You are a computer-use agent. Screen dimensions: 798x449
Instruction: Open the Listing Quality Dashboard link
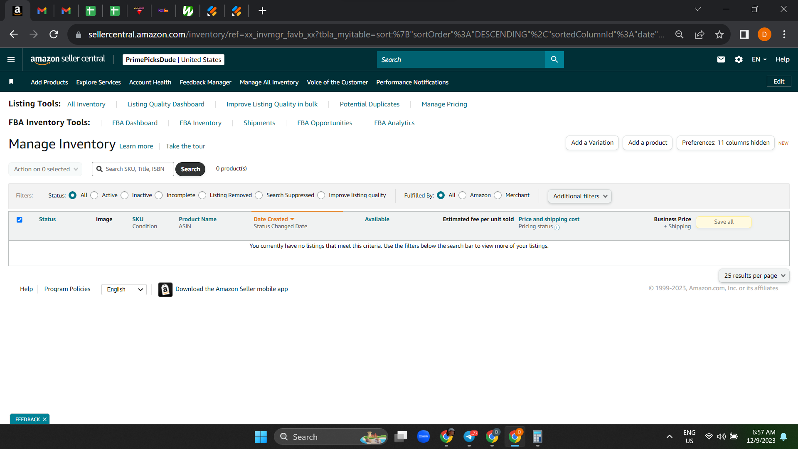coord(166,104)
